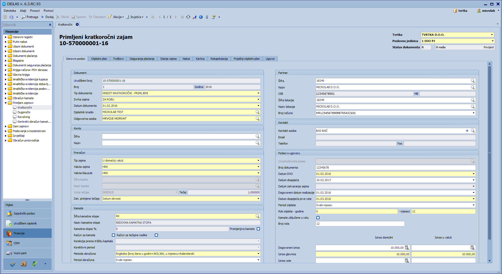Click the form's vertical scrollbar
Screen dimensions: 502x274
pos(489,153)
